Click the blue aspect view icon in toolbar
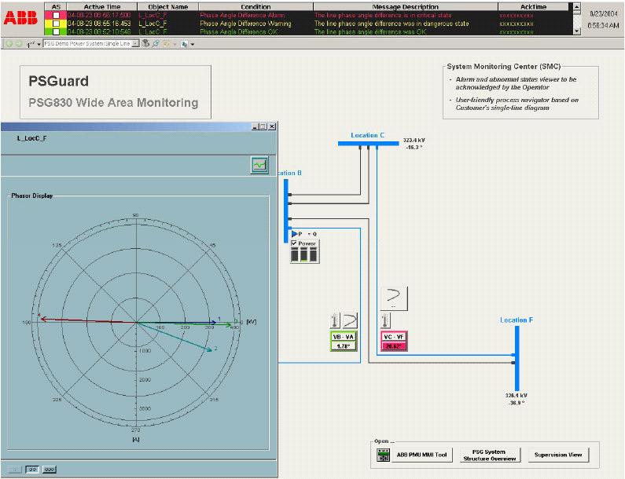The image size is (625, 479). click(x=184, y=44)
